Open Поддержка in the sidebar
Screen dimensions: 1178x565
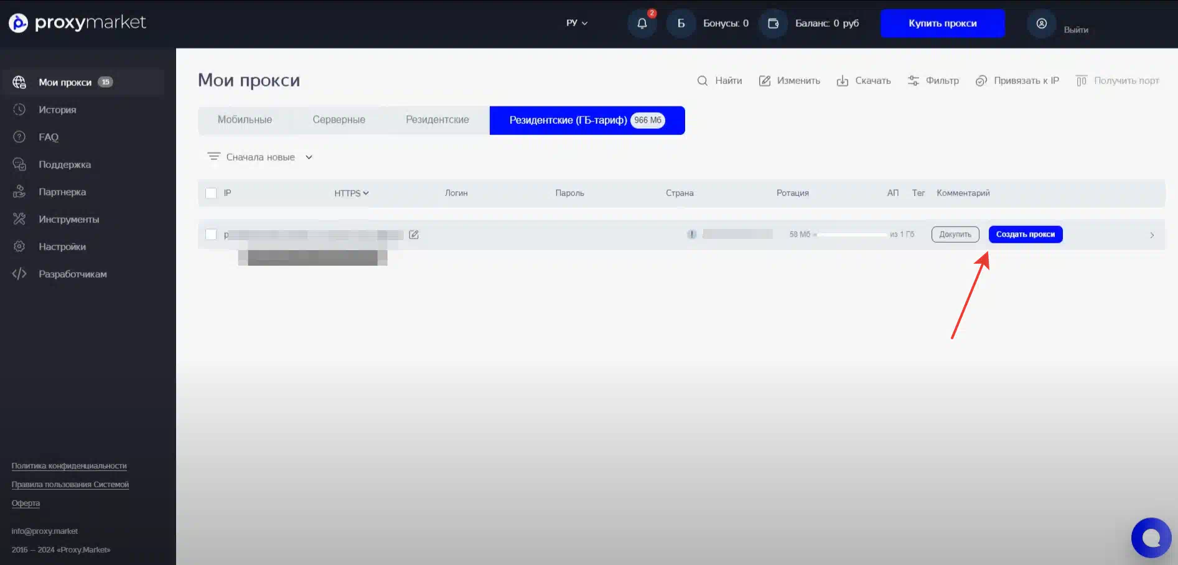pyautogui.click(x=65, y=164)
